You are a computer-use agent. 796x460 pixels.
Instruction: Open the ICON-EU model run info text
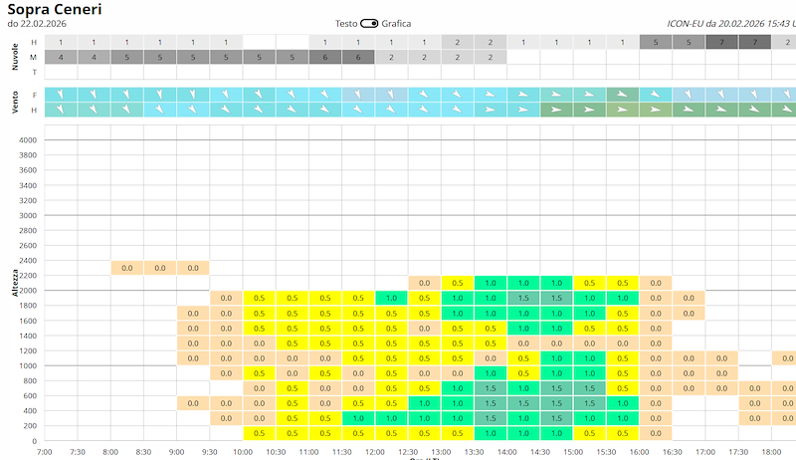[x=731, y=23]
